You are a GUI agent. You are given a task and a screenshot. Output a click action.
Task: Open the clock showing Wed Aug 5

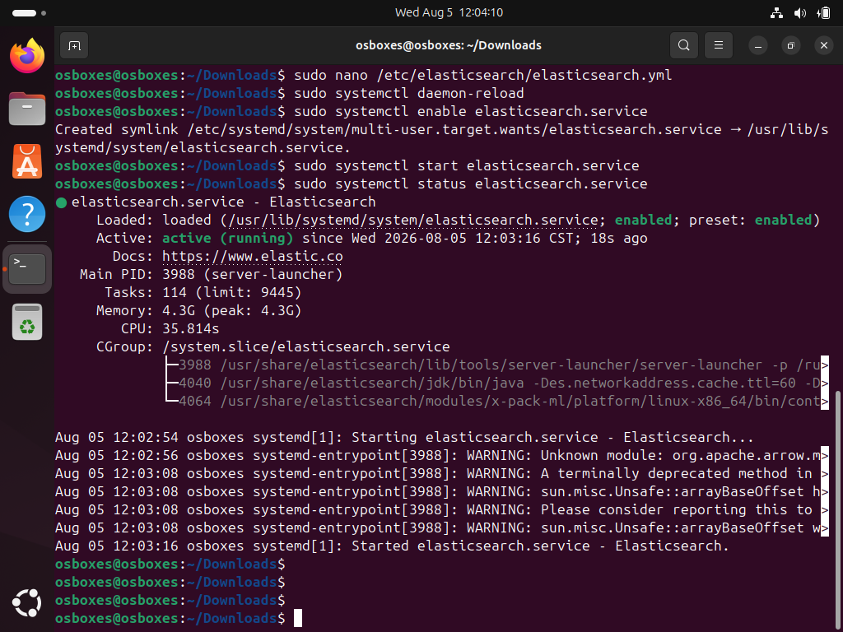[x=449, y=12]
